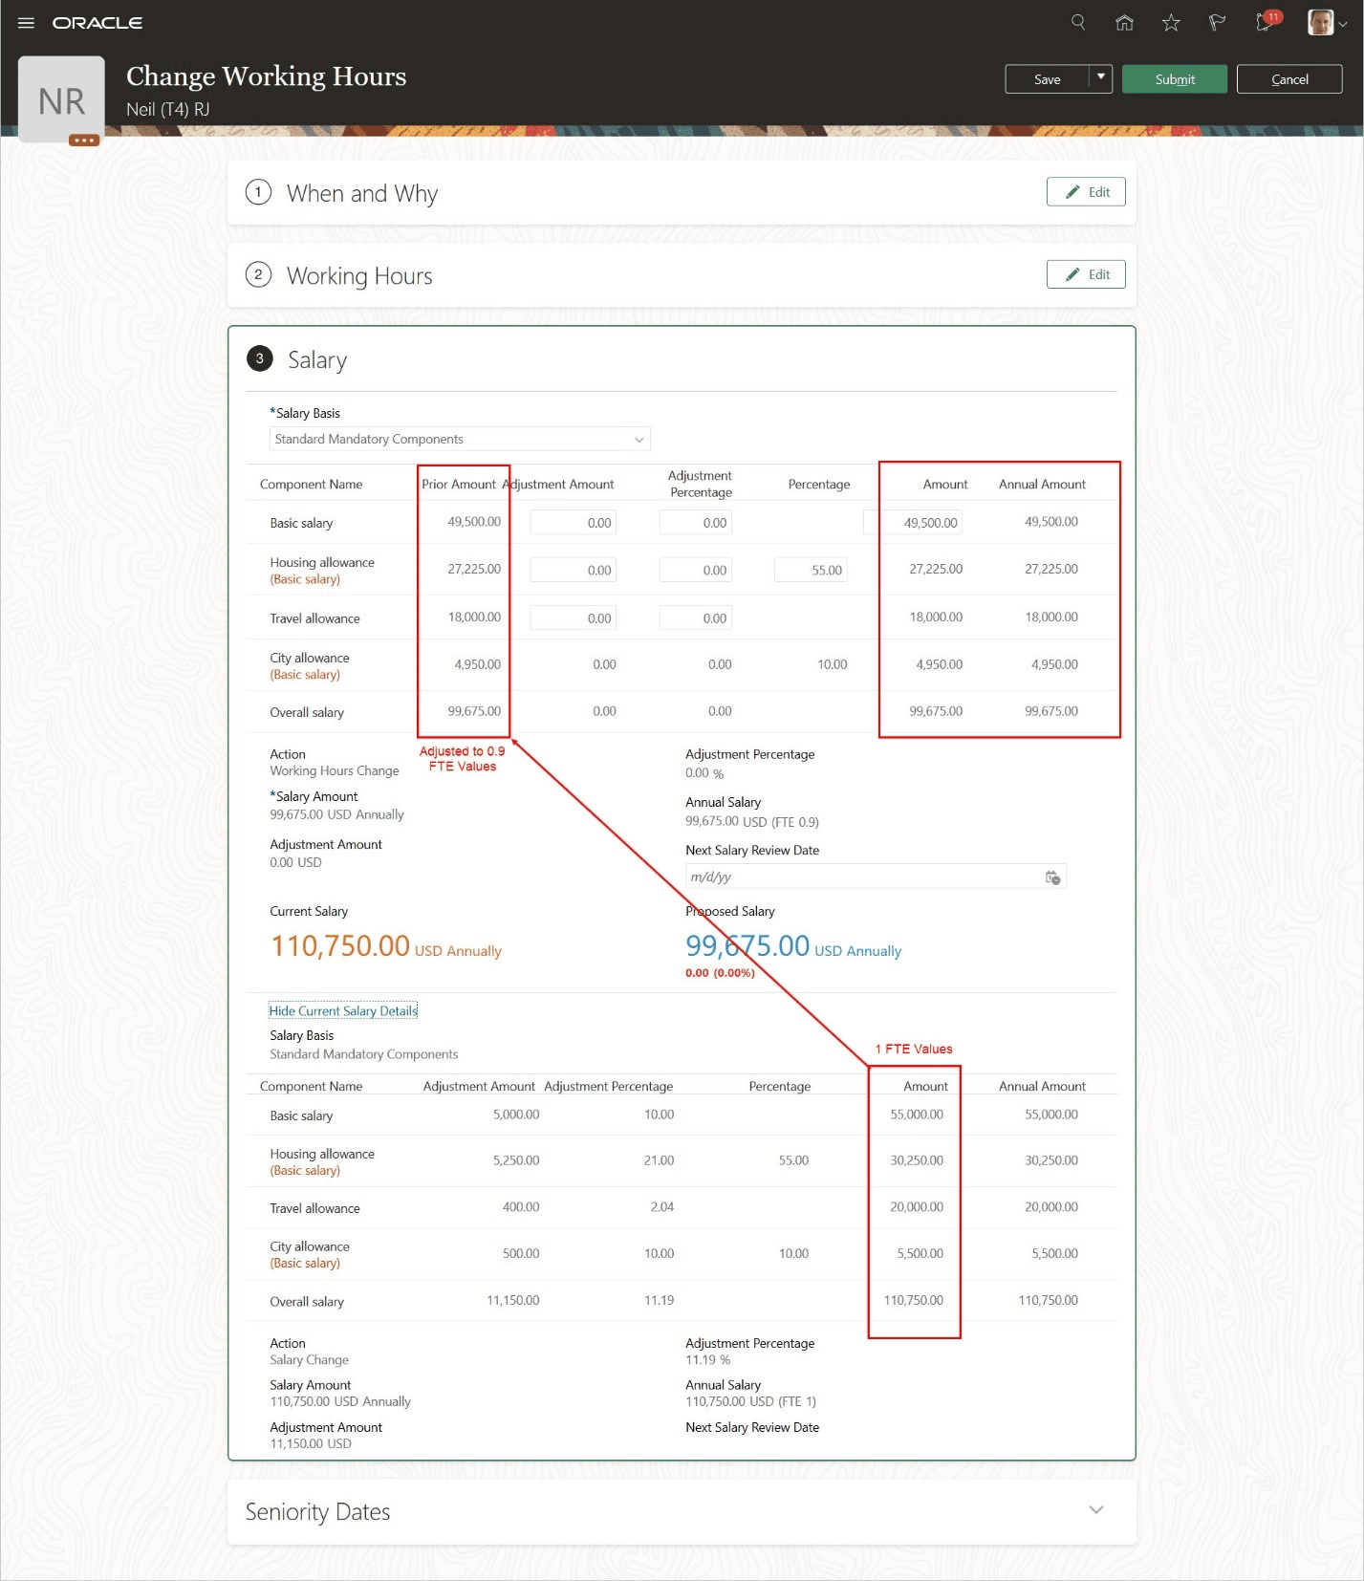This screenshot has height=1581, width=1364.
Task: Open actions menu under NR avatar
Action: tap(84, 141)
